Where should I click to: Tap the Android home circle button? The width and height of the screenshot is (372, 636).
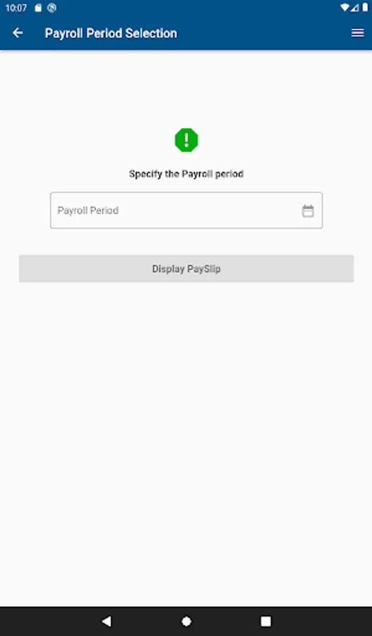click(186, 621)
